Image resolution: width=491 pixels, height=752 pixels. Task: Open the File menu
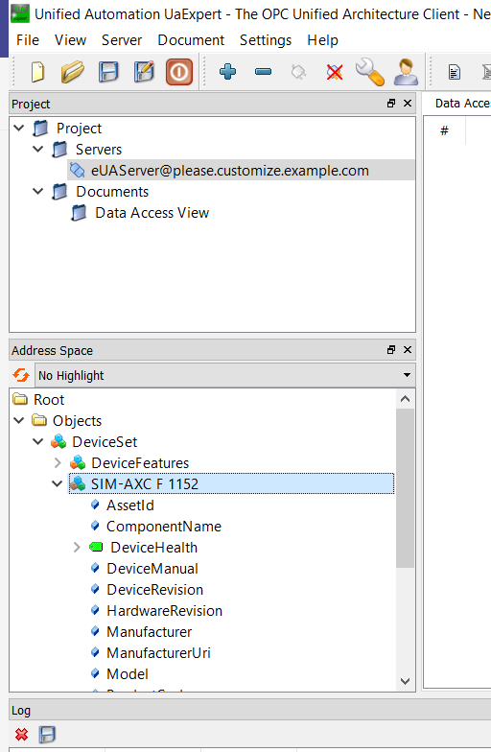[x=28, y=40]
